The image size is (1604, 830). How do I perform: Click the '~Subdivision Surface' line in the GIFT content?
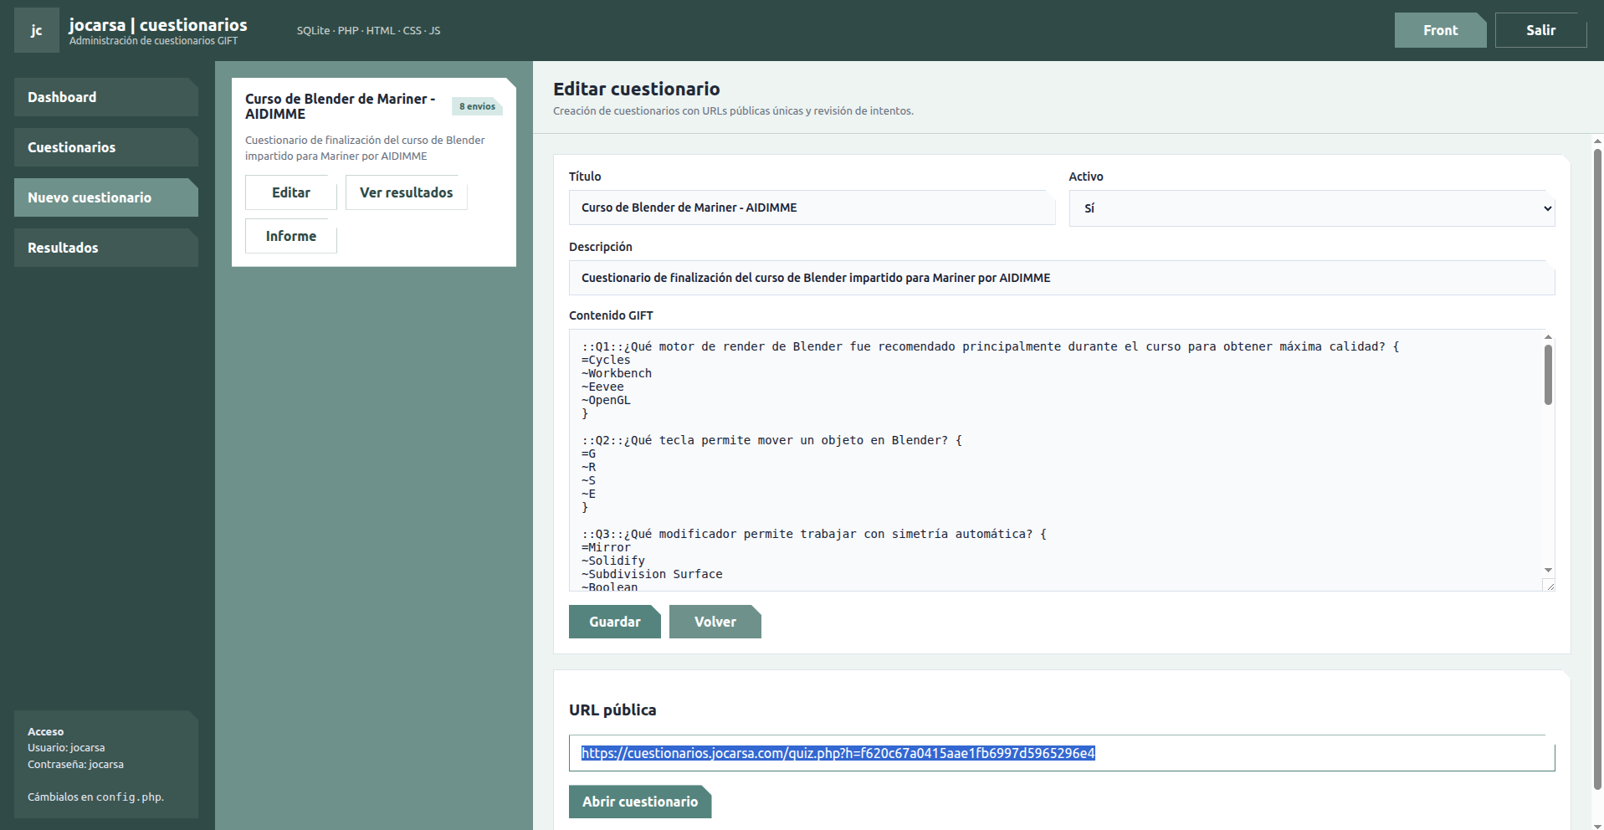653,574
